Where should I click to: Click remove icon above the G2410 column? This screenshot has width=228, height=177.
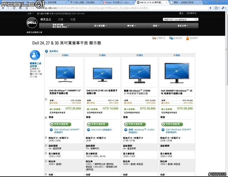click(100, 55)
